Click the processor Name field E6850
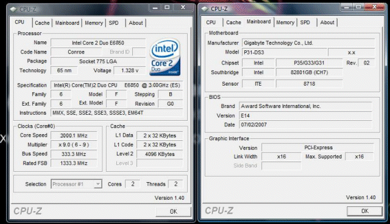 coord(98,42)
